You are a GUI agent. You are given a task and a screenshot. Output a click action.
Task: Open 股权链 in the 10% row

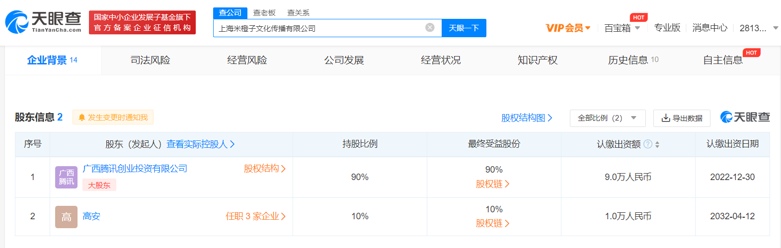[493, 223]
